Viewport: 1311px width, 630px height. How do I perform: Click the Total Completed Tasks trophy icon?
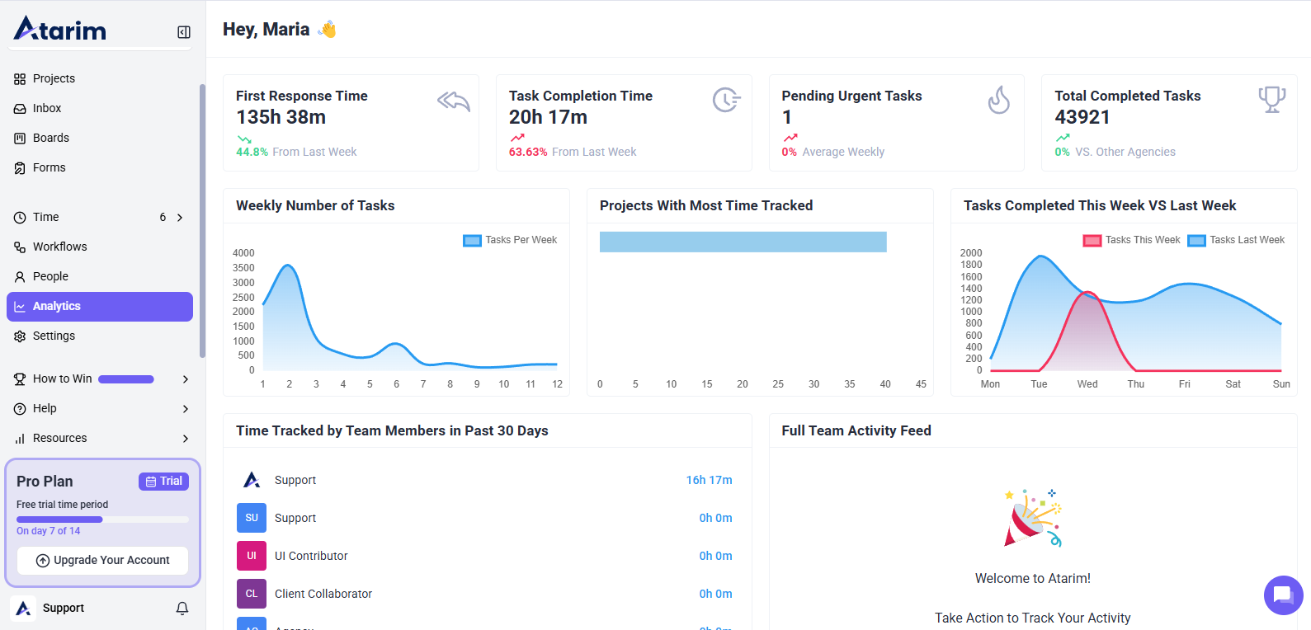click(x=1271, y=99)
